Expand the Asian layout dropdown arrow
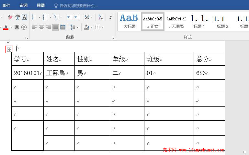 coord(92,17)
